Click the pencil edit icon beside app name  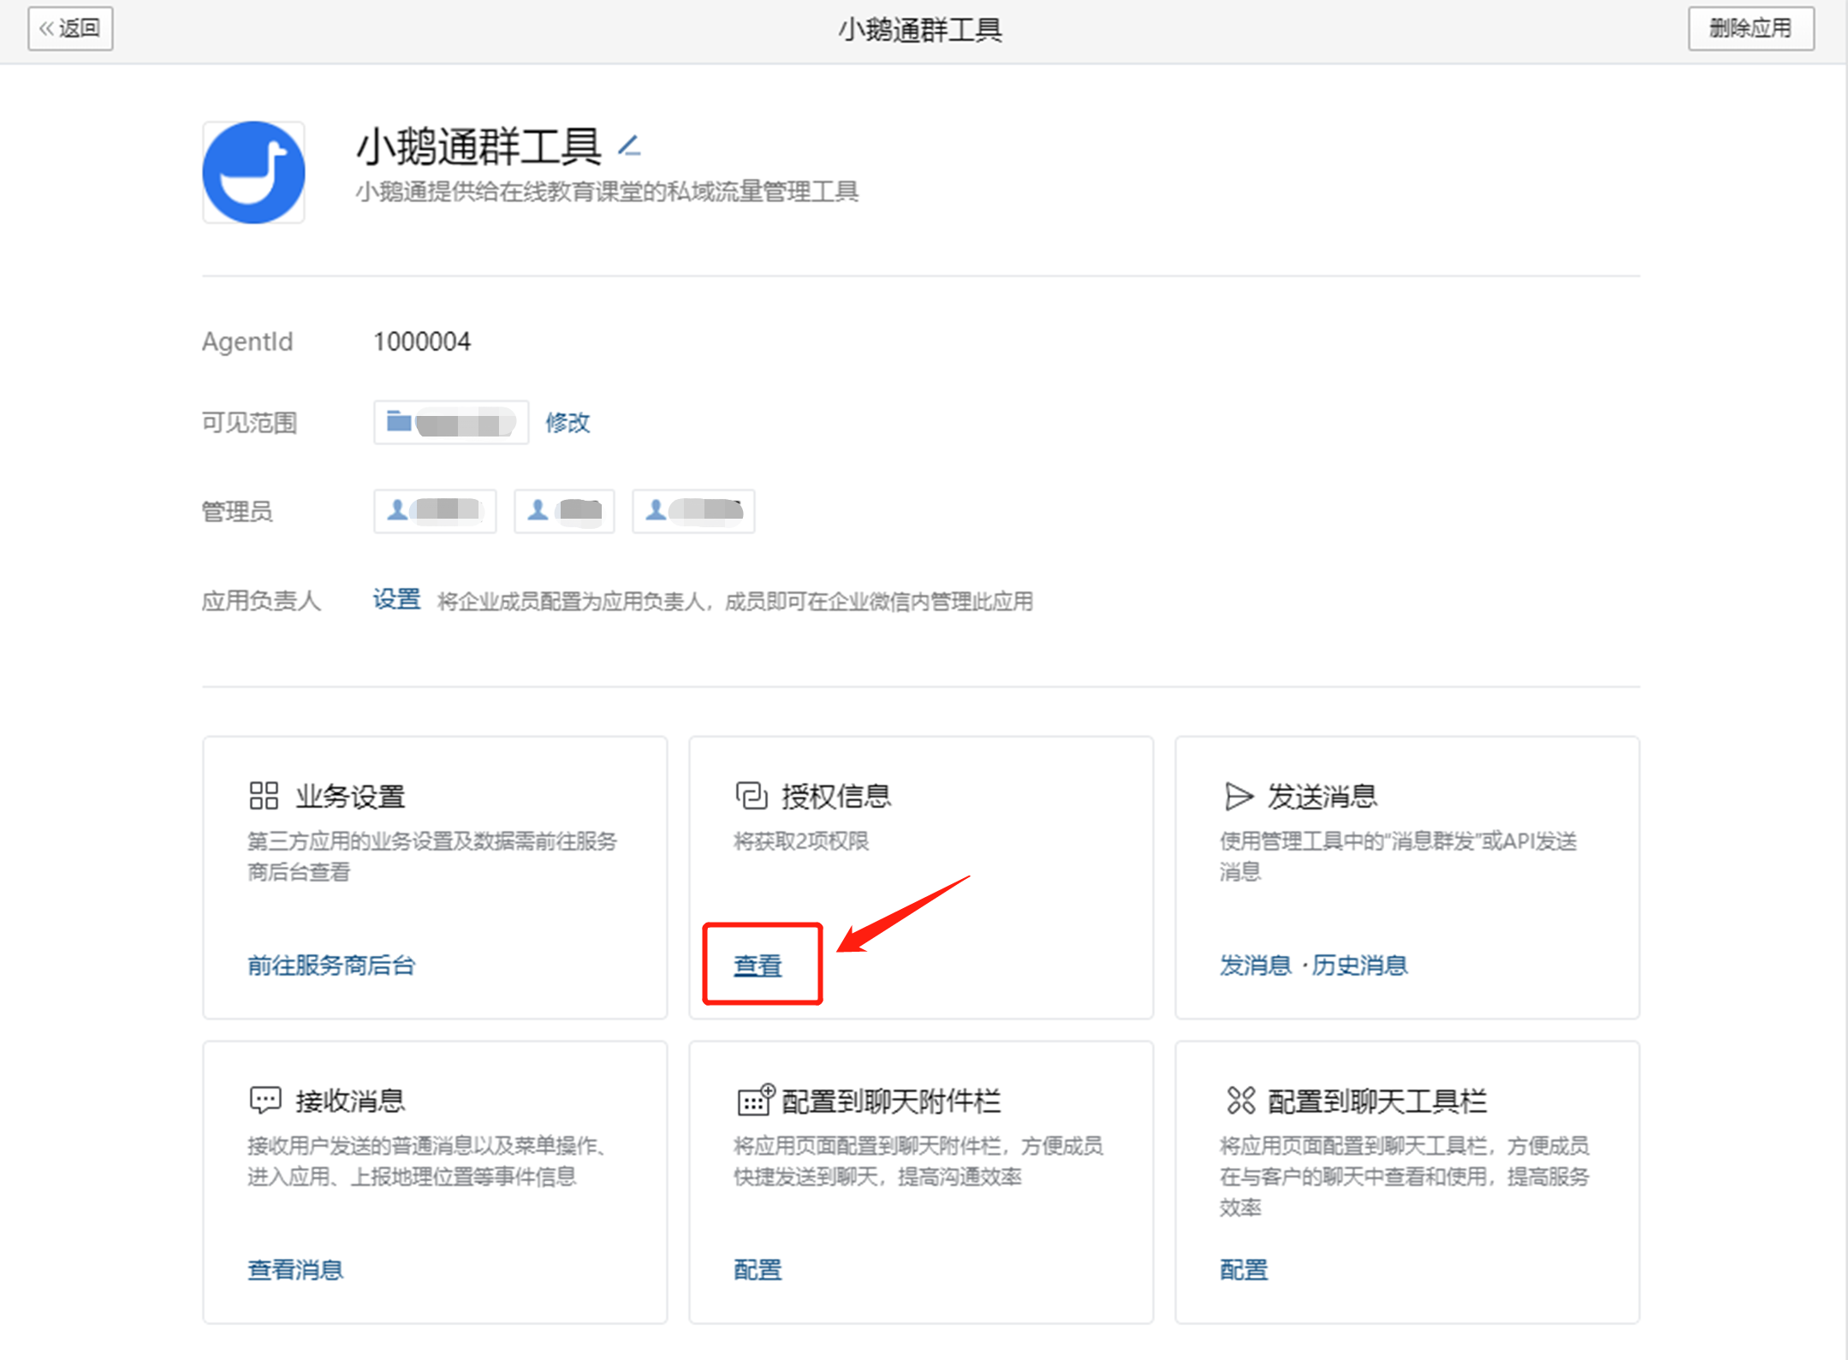click(x=629, y=147)
